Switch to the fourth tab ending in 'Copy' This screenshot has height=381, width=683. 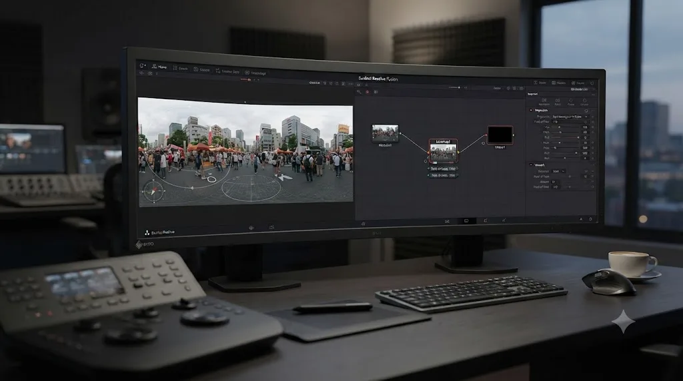click(227, 71)
